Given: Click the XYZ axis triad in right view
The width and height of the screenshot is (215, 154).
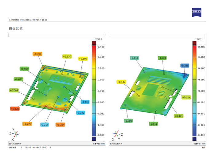Looking at the screenshot, I should point(117,134).
